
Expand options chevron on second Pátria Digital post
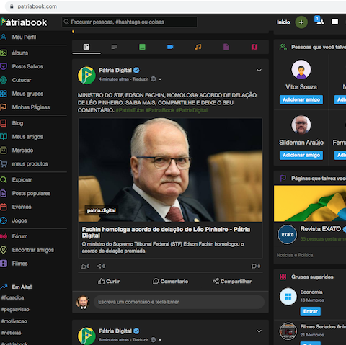(259, 331)
